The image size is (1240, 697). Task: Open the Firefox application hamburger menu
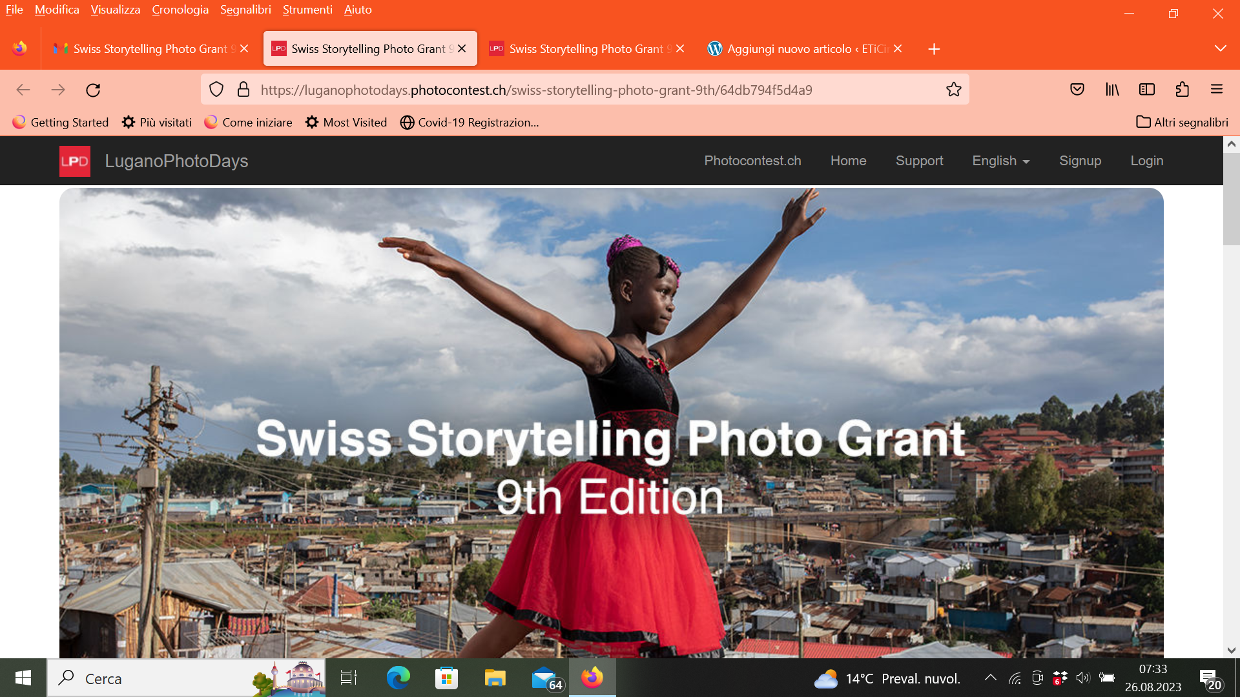(x=1217, y=90)
